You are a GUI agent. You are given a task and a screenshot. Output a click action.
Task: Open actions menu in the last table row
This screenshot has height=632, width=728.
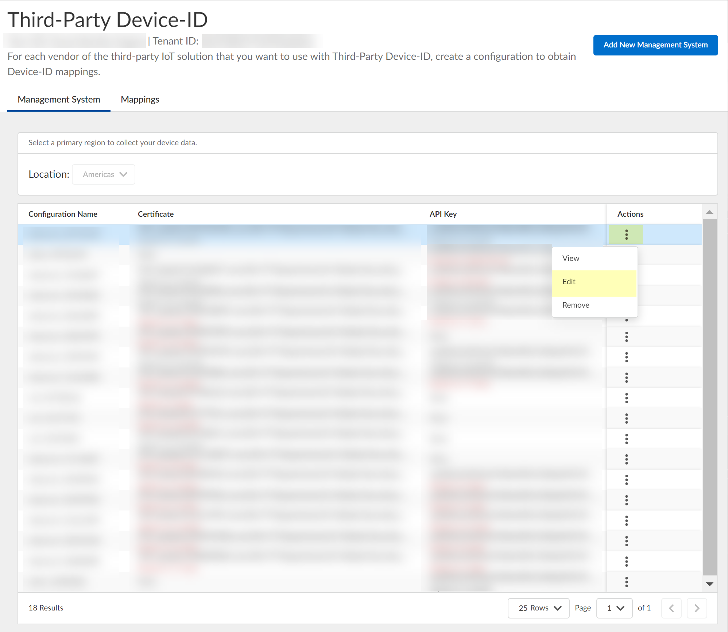click(626, 582)
